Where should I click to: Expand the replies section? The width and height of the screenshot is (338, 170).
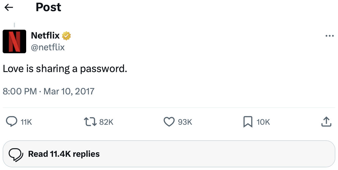coord(169,154)
